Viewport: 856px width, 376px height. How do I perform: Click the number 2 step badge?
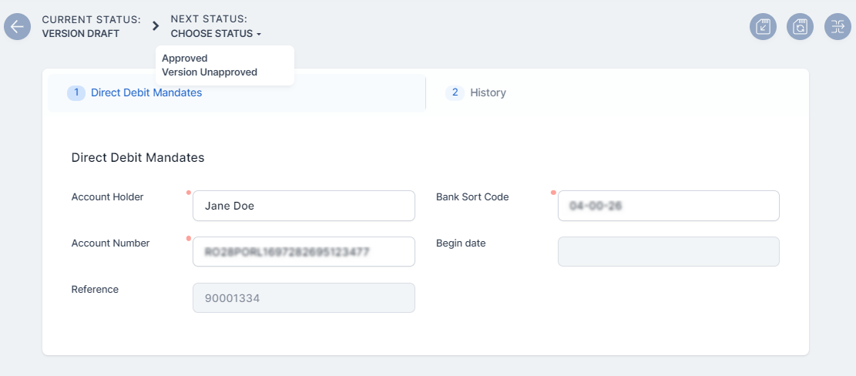[455, 92]
